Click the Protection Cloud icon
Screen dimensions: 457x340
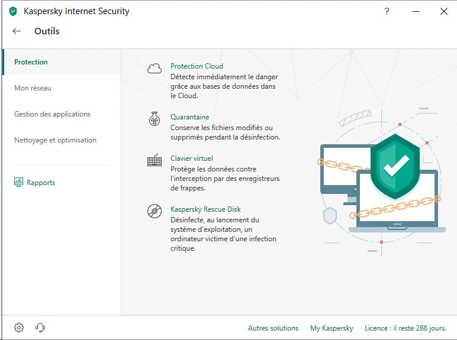pos(155,69)
